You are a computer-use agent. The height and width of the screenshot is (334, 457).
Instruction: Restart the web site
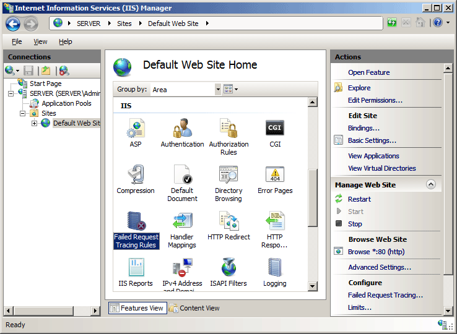tap(359, 199)
